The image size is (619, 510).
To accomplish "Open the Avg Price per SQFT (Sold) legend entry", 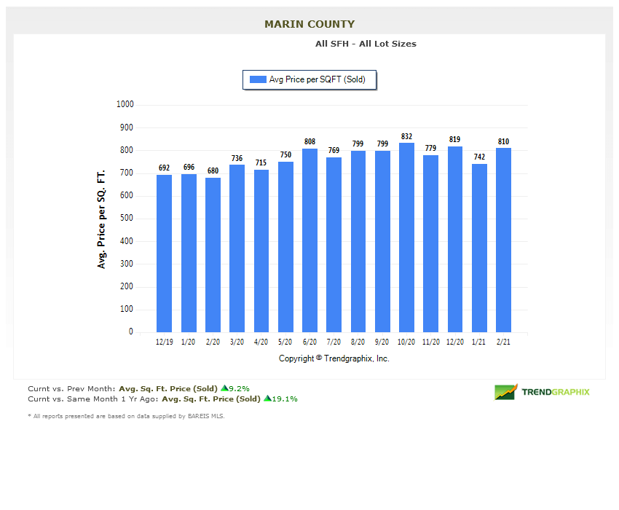I will [x=309, y=79].
